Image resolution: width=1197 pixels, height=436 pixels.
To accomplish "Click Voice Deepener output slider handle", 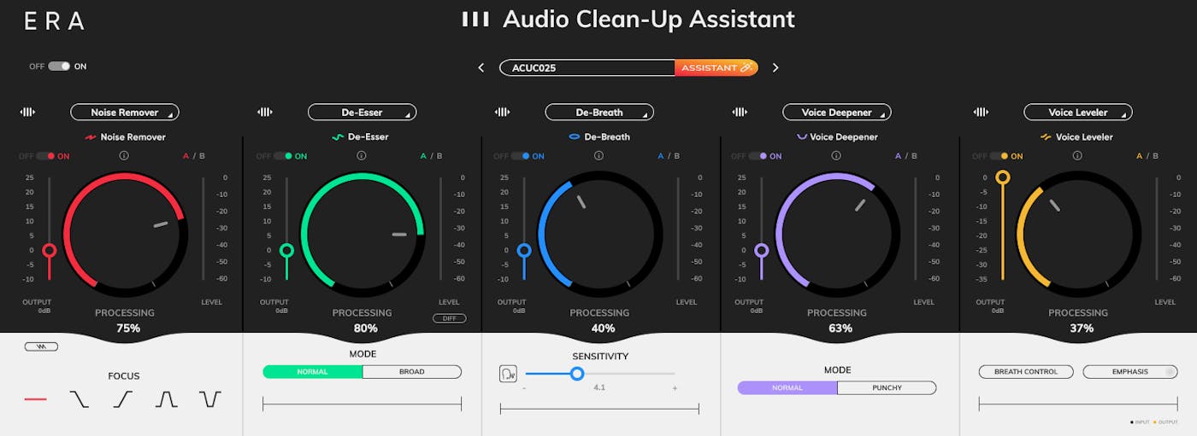I will (762, 250).
